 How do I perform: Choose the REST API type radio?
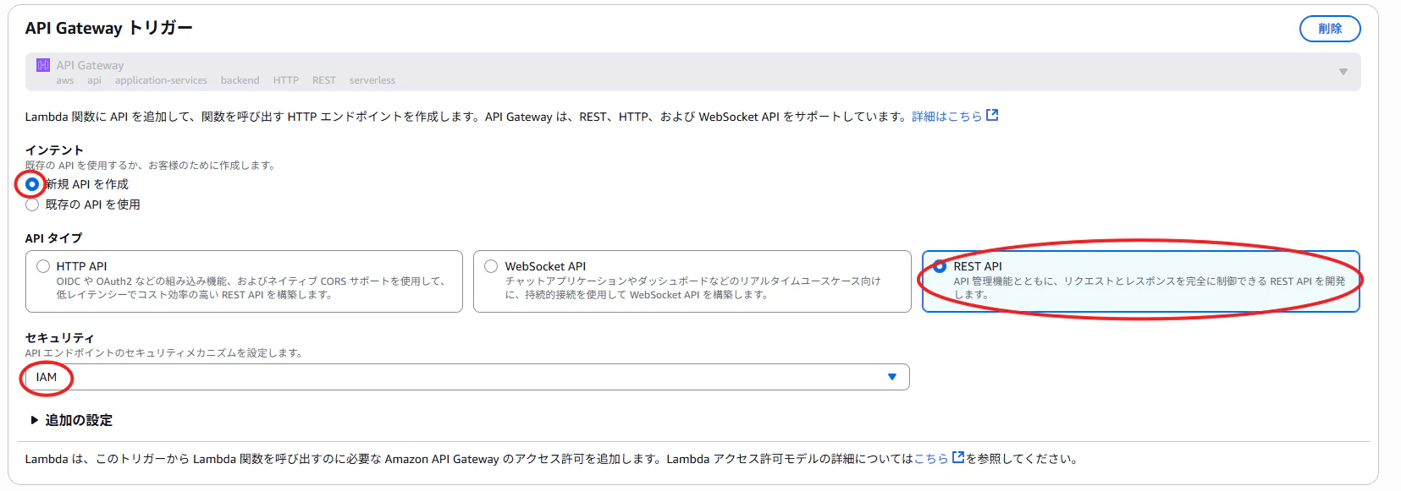coord(940,266)
